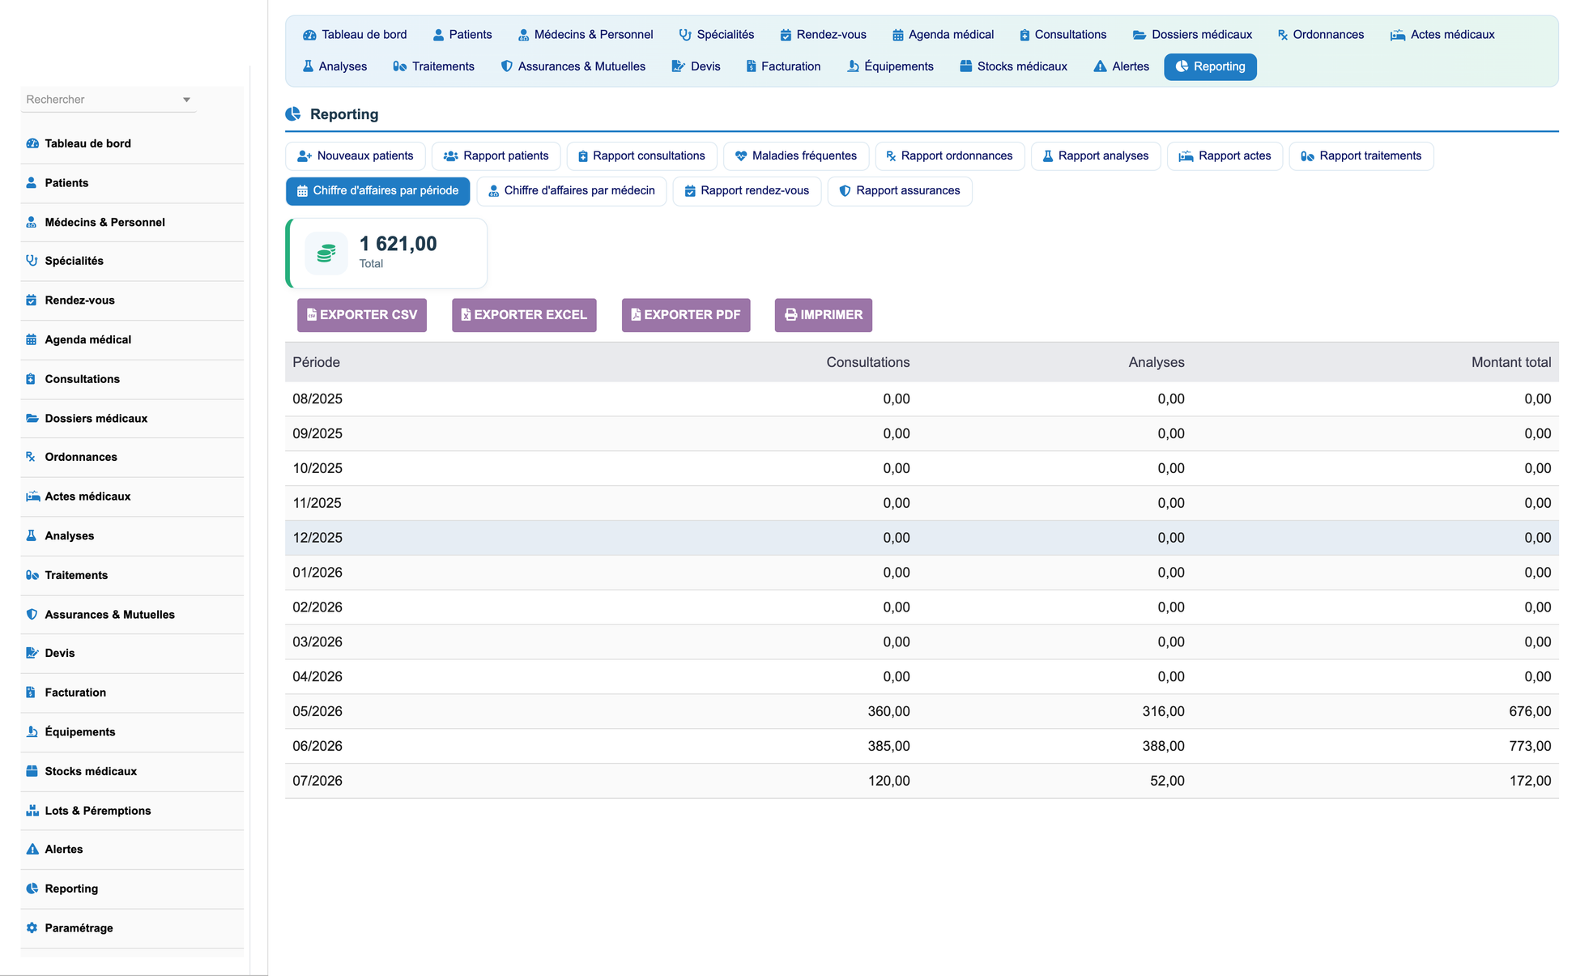Open Consultations in the sidebar

coord(132,379)
